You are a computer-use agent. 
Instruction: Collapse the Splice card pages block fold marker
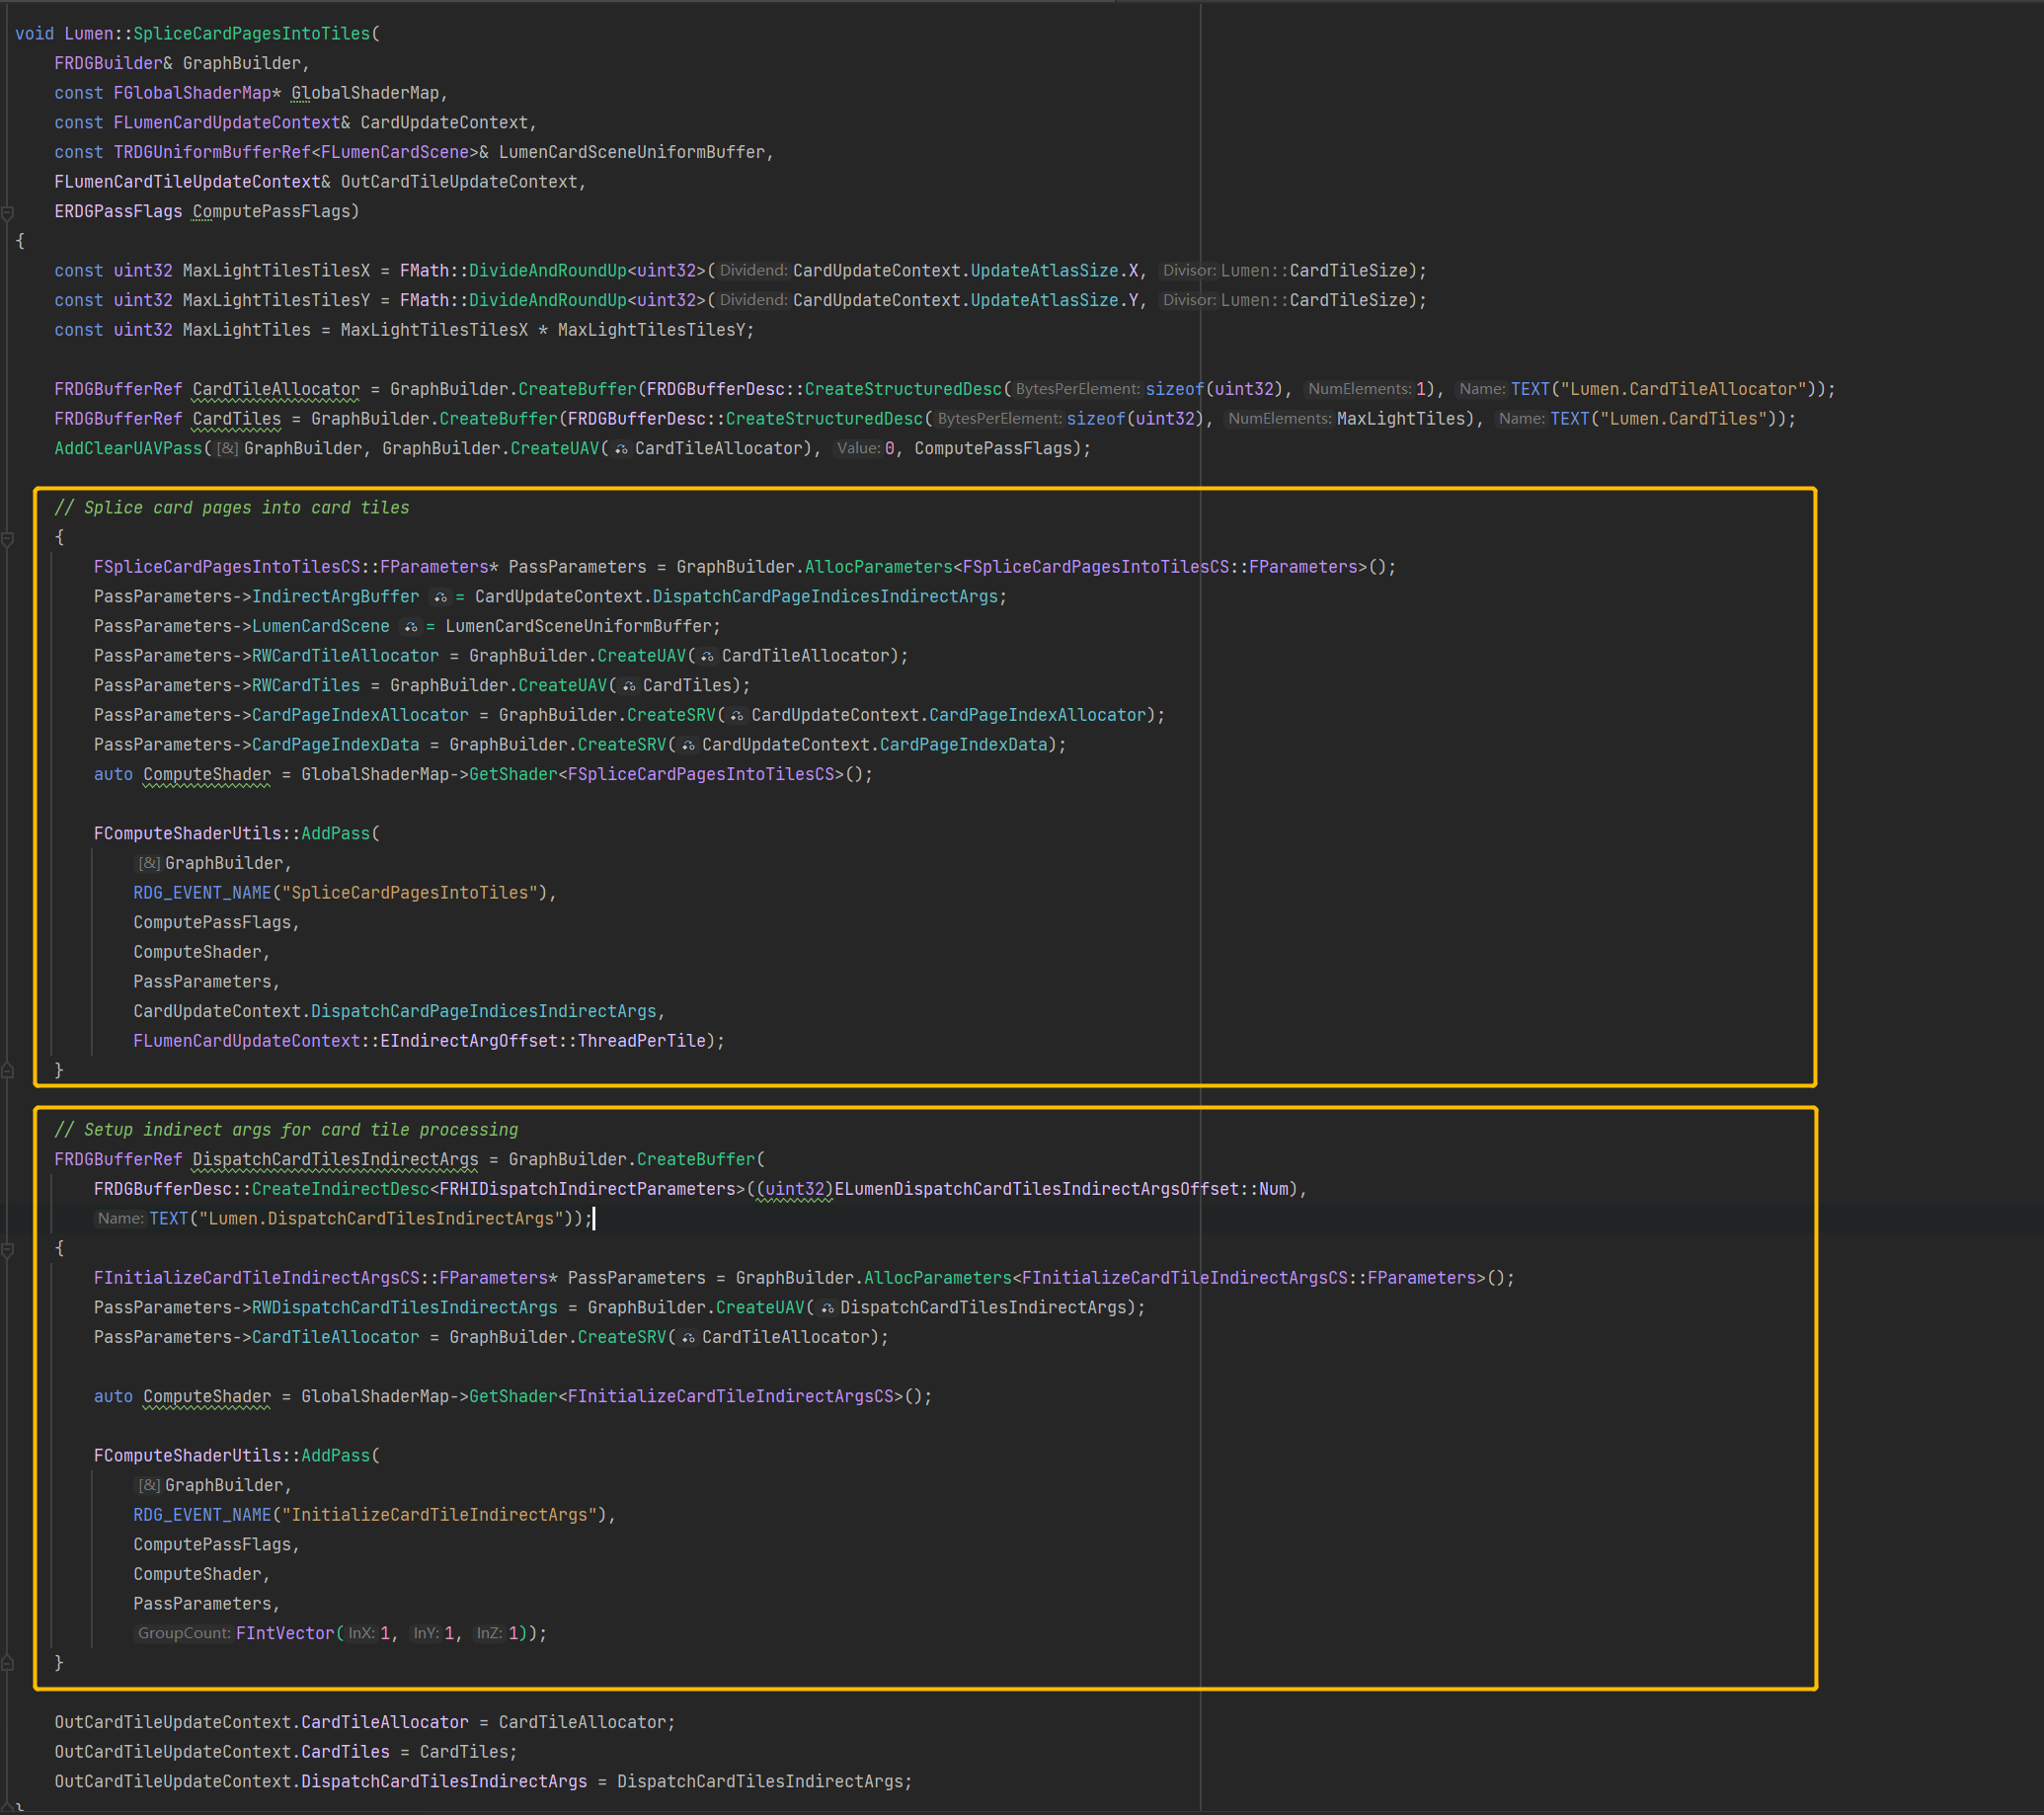point(8,538)
